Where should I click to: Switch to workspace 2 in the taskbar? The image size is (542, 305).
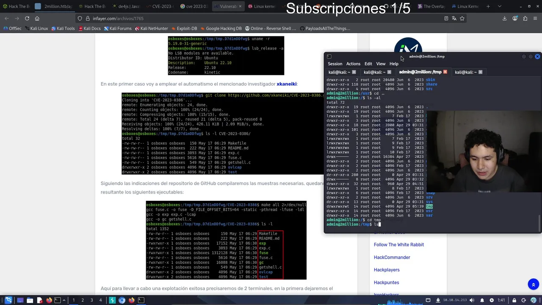pyautogui.click(x=83, y=300)
